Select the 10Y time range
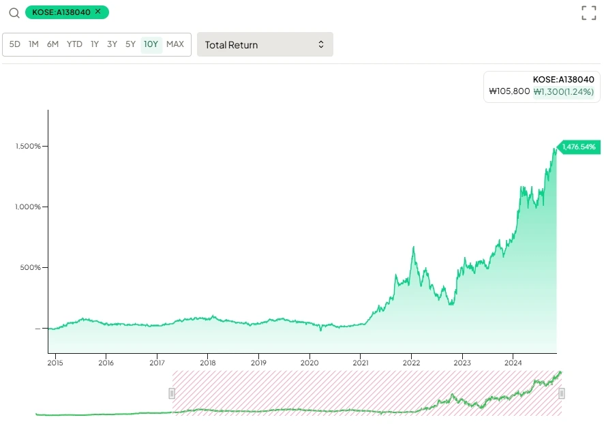Image resolution: width=604 pixels, height=424 pixels. point(151,44)
